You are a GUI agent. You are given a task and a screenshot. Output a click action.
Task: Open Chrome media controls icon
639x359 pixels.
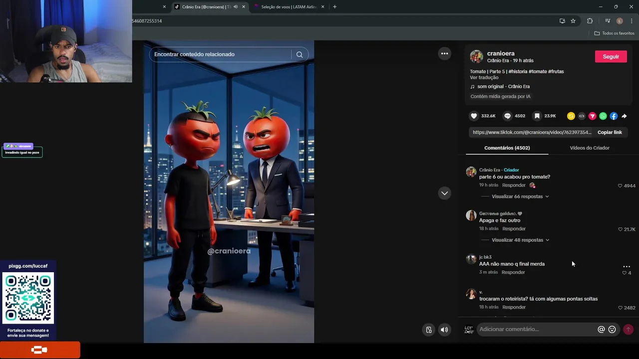[608, 21]
